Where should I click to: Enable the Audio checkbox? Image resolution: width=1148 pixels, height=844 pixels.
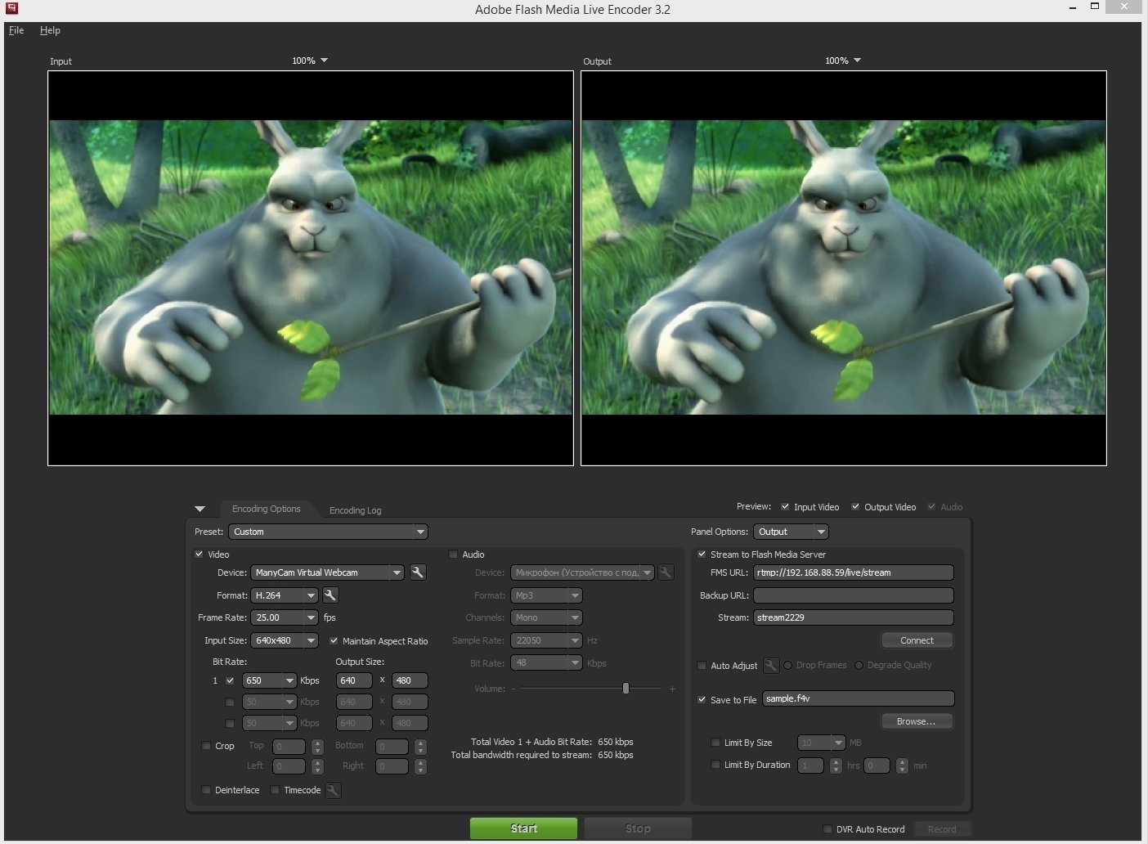pyautogui.click(x=454, y=554)
